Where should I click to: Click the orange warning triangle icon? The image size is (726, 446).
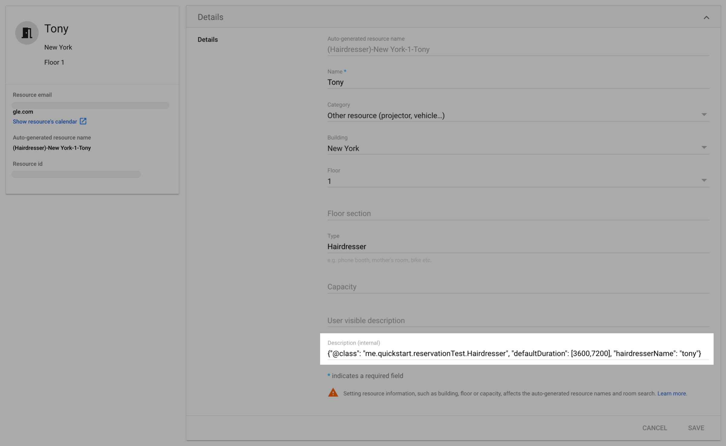(x=332, y=392)
